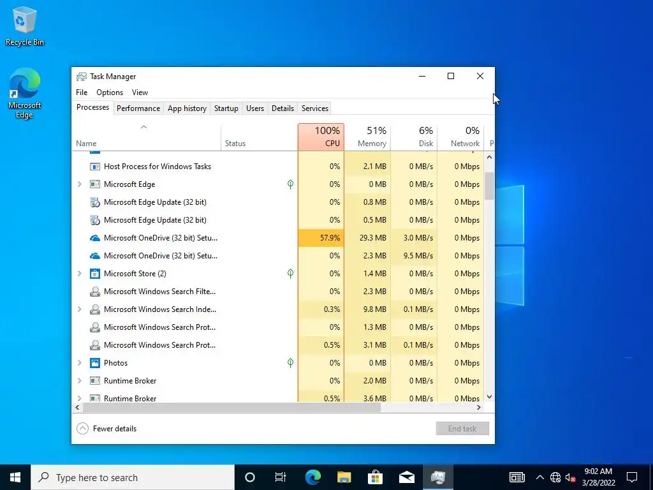Select the first Microsoft Edge Update (32 bit) row
653x490 pixels.
[x=278, y=202]
